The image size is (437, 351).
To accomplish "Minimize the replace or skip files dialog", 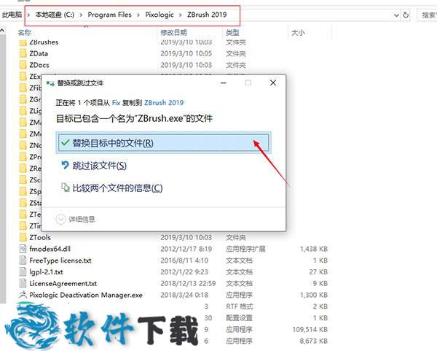I will 224,83.
